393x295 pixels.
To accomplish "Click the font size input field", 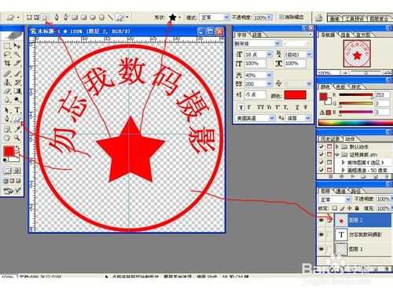I will pos(255,54).
